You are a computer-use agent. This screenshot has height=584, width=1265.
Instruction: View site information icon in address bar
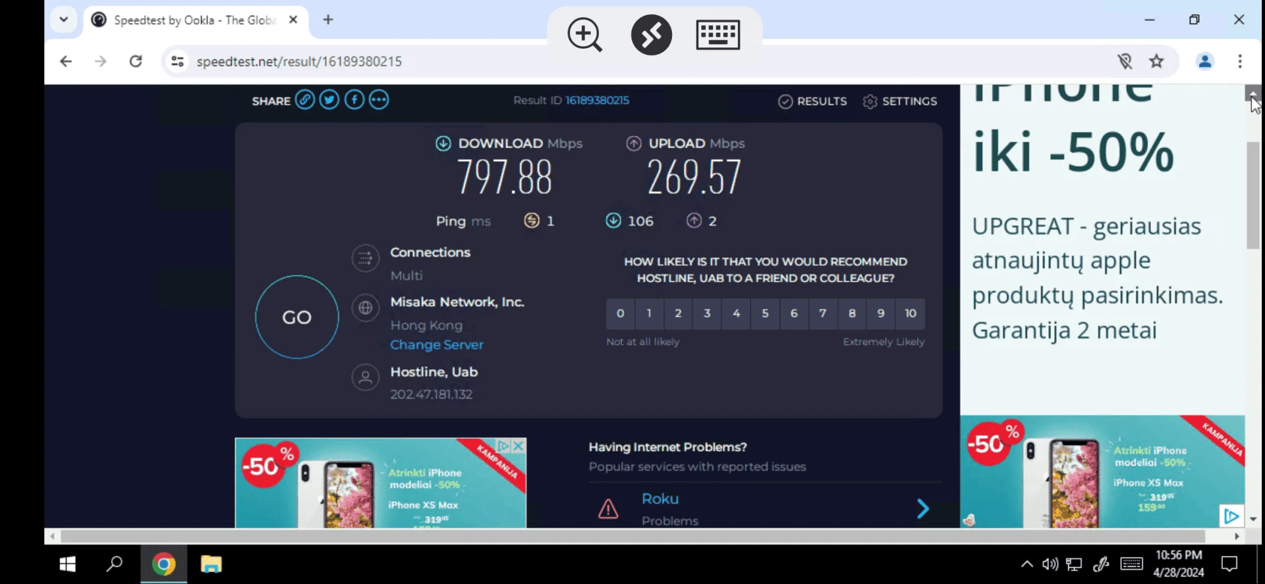(x=177, y=61)
